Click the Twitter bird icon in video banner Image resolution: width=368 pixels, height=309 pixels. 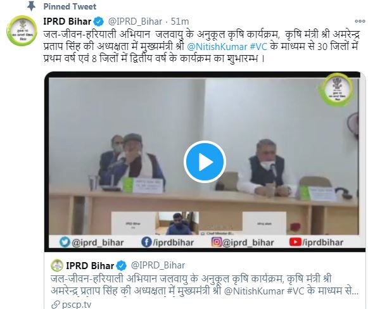(65, 242)
